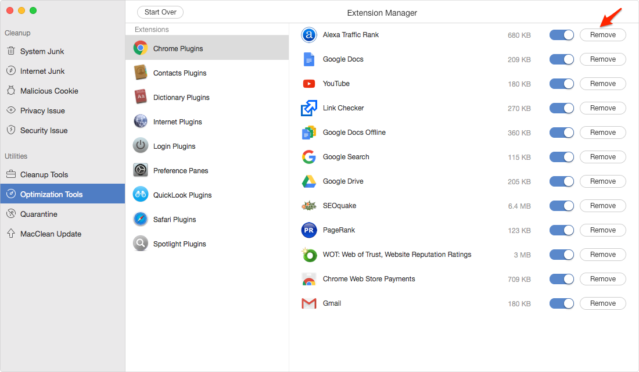Remove the Google Drive extension
Screen dimensions: 639x372
pyautogui.click(x=603, y=181)
